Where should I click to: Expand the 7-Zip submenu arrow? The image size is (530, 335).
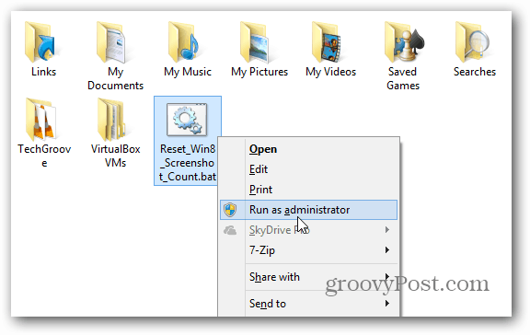(x=387, y=250)
